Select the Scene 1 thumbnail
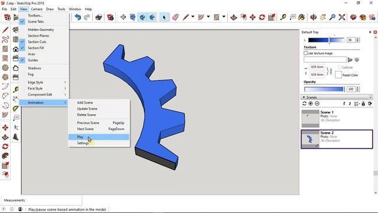Image resolution: width=378 pixels, height=213 pixels. [x=310, y=119]
